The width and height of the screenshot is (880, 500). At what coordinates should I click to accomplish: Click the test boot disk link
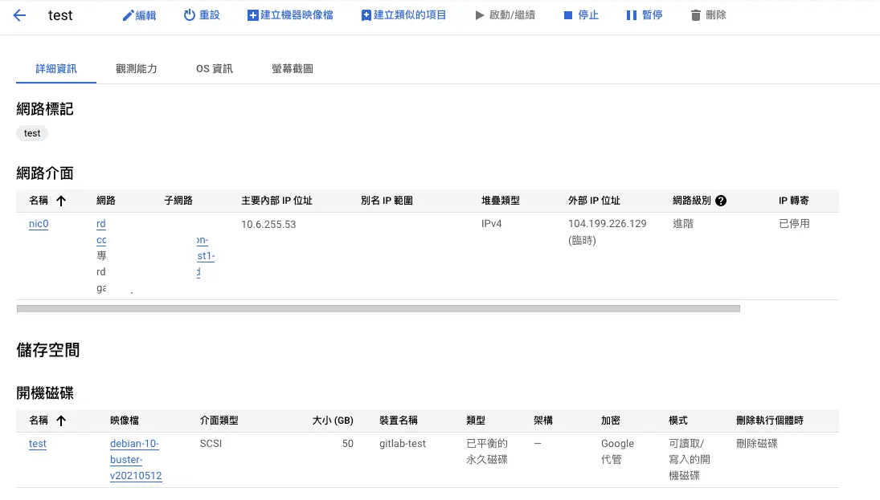[x=37, y=443]
